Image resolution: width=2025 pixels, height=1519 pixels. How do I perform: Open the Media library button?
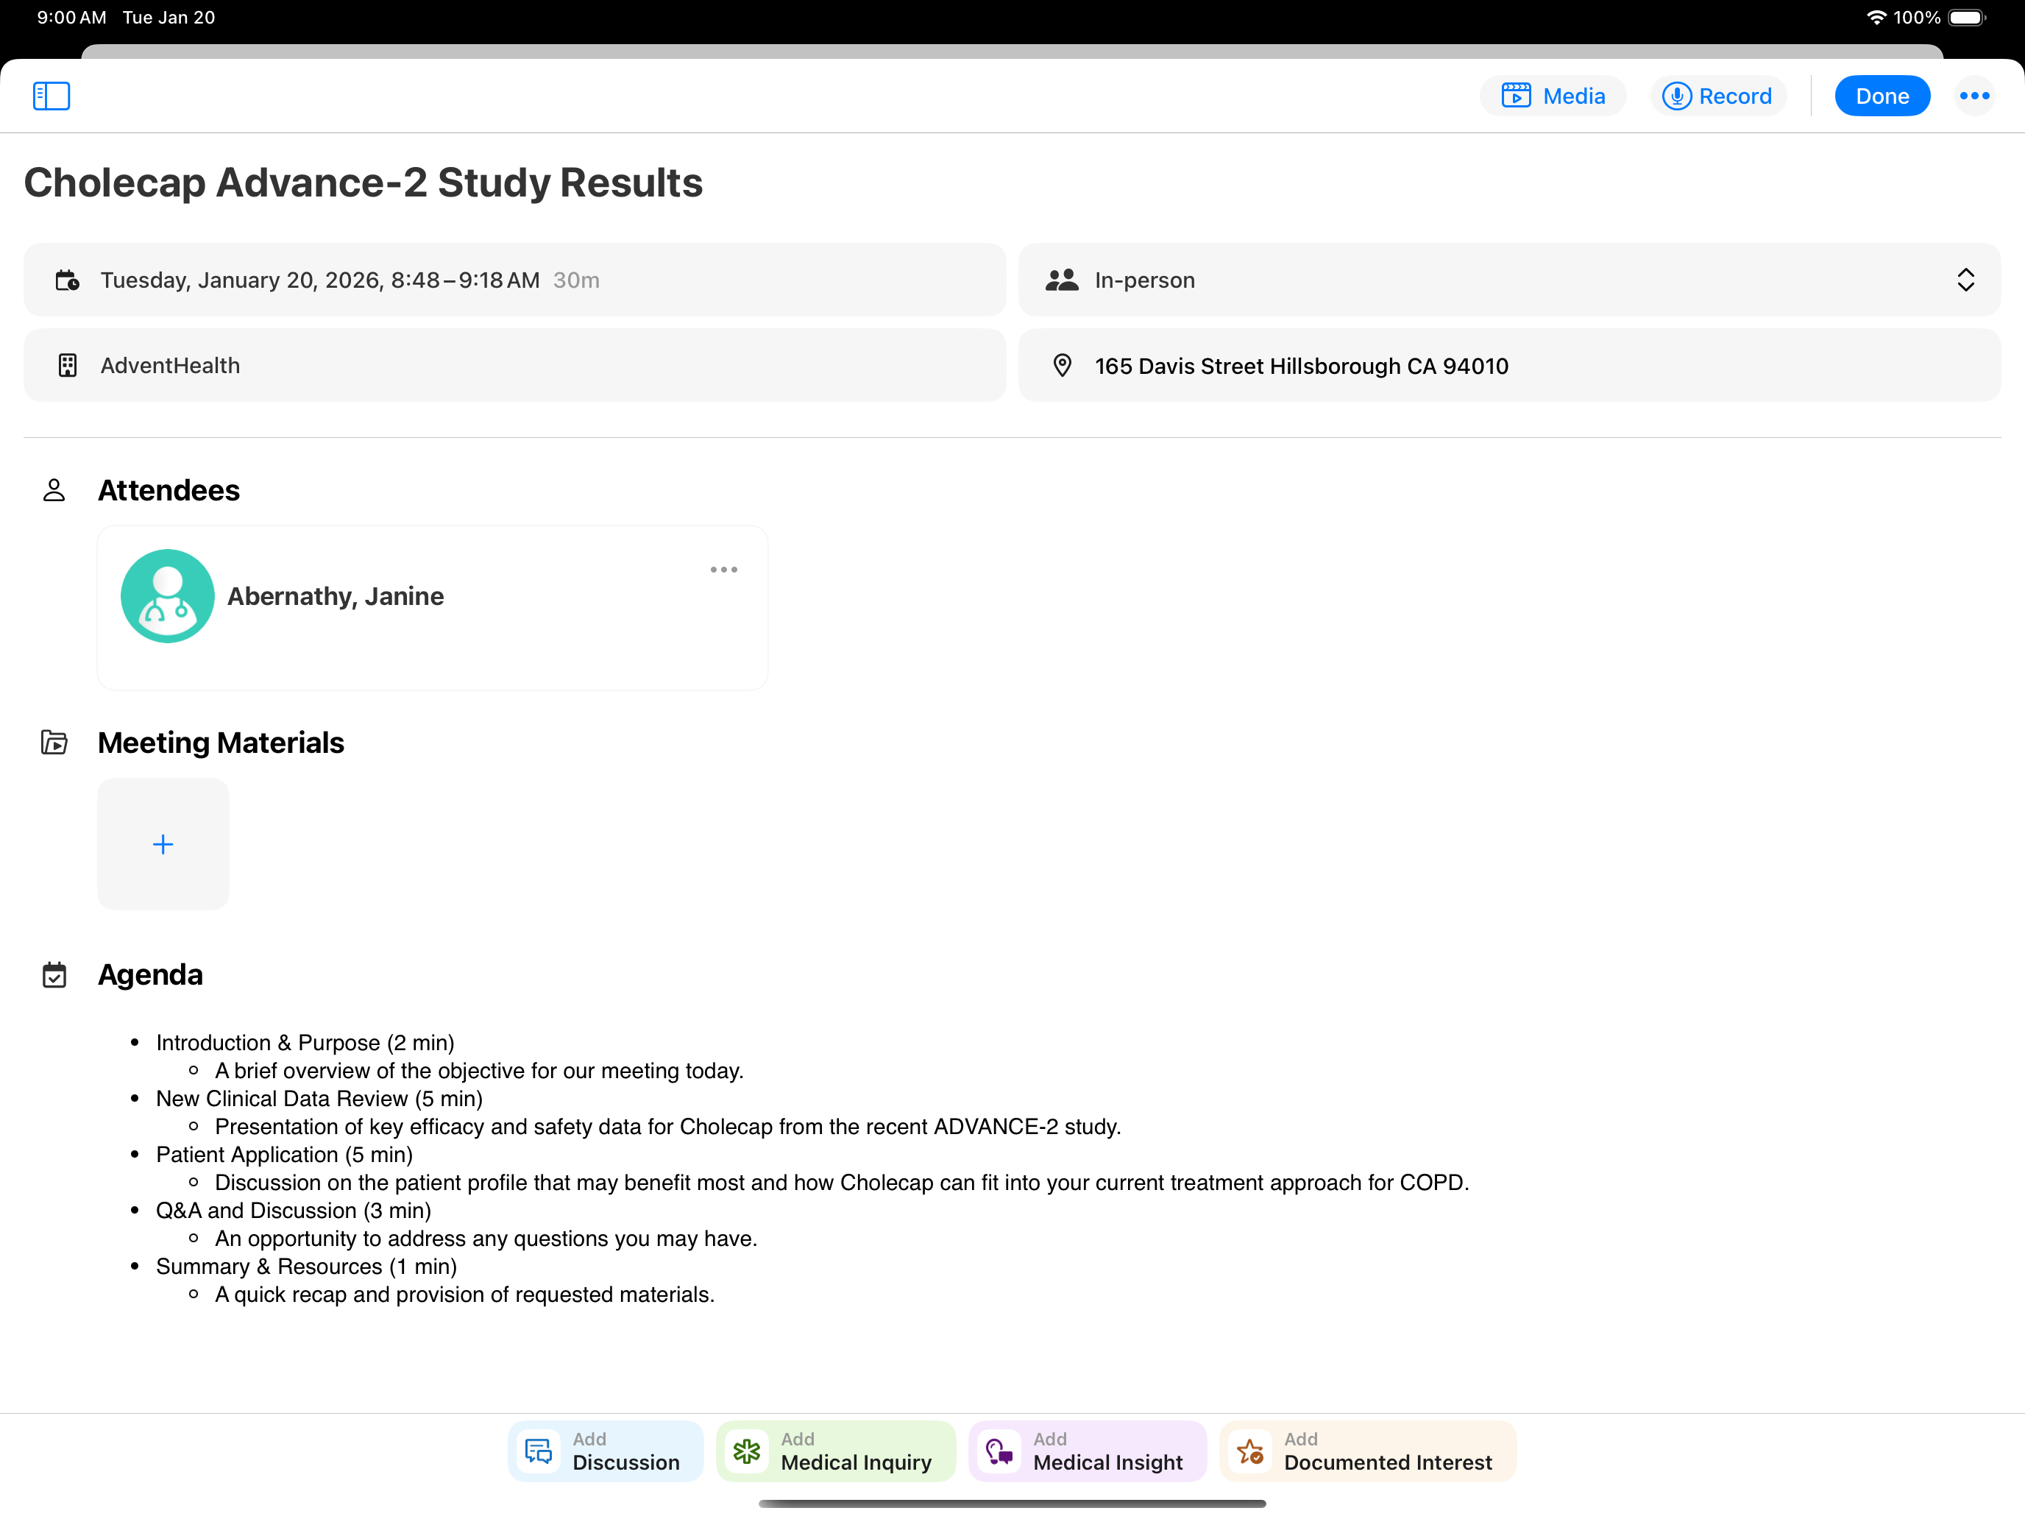click(x=1553, y=96)
